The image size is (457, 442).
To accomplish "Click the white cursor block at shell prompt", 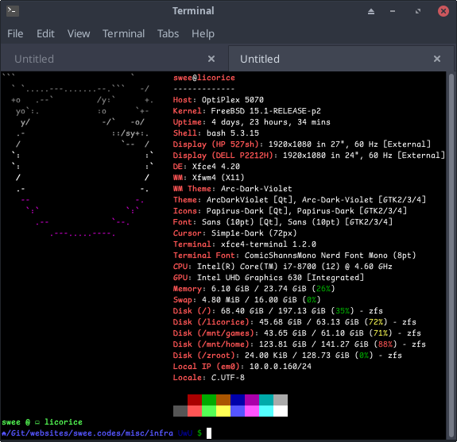I will (209, 433).
